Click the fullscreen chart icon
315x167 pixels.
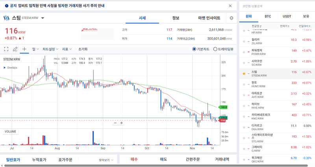click(x=6, y=49)
